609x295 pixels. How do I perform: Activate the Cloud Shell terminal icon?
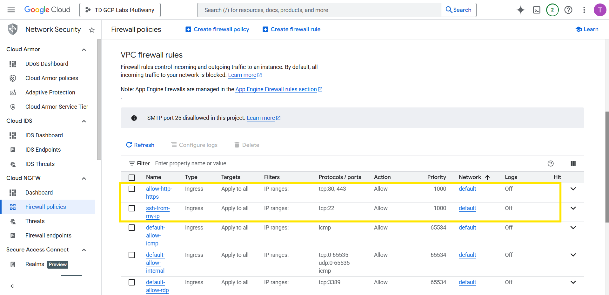tap(537, 10)
